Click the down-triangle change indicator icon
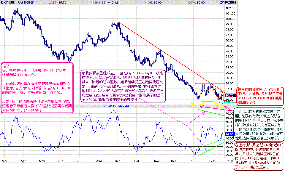 109,3
